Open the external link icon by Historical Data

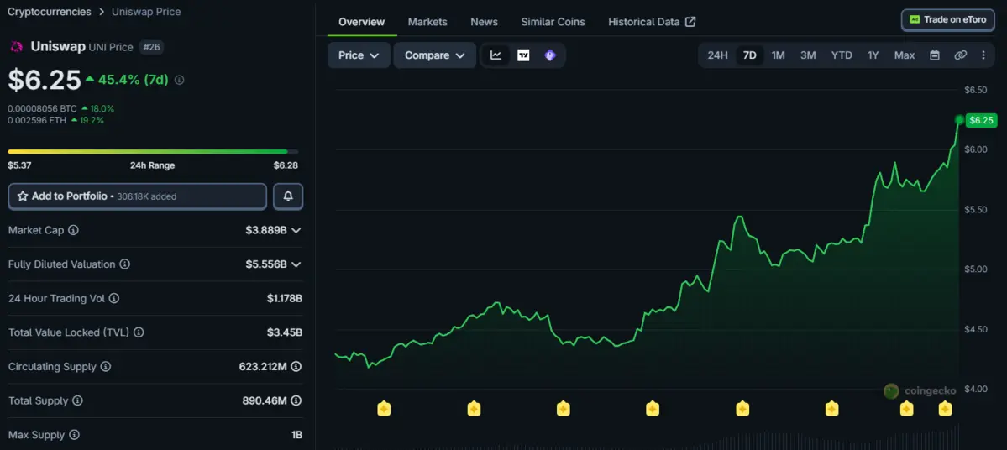coord(690,22)
